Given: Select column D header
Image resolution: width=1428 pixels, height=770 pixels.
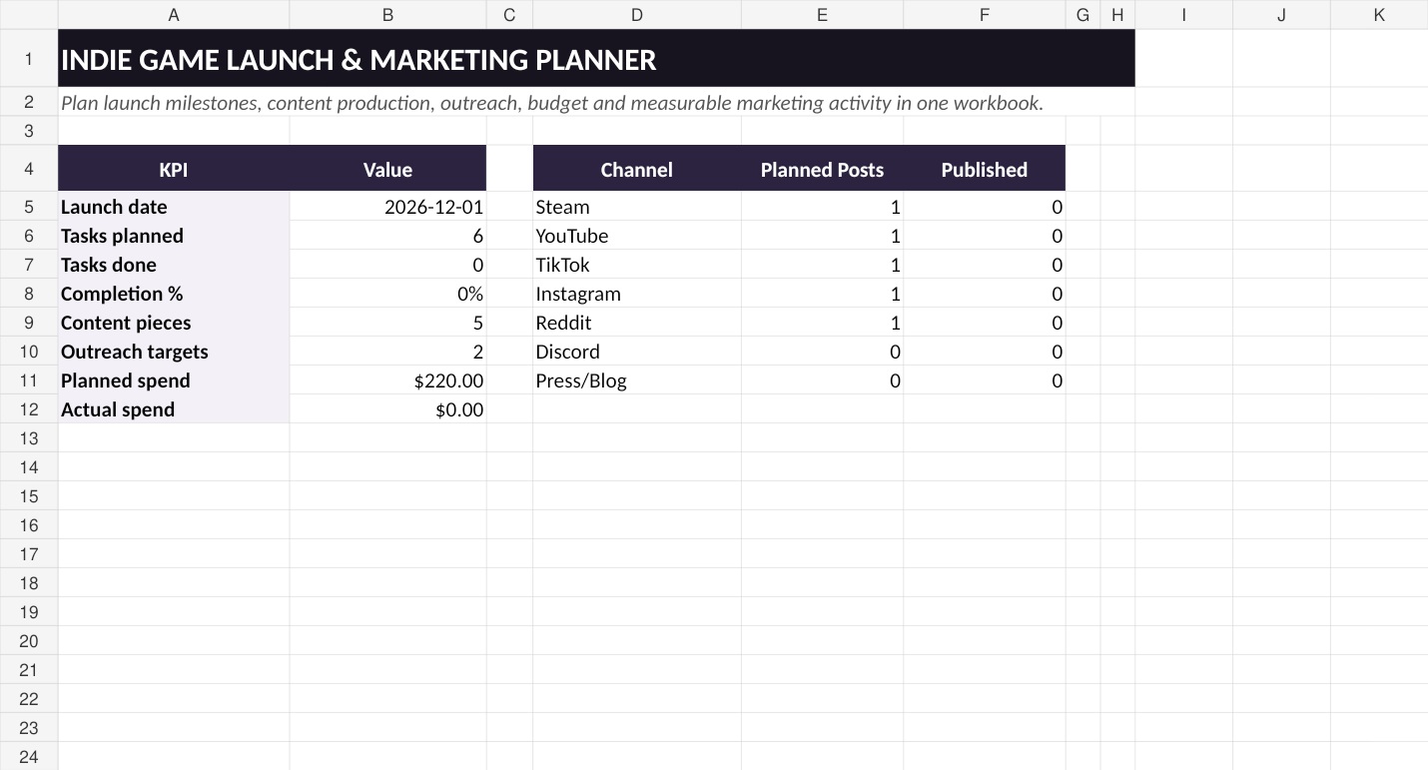Looking at the screenshot, I should point(637,15).
